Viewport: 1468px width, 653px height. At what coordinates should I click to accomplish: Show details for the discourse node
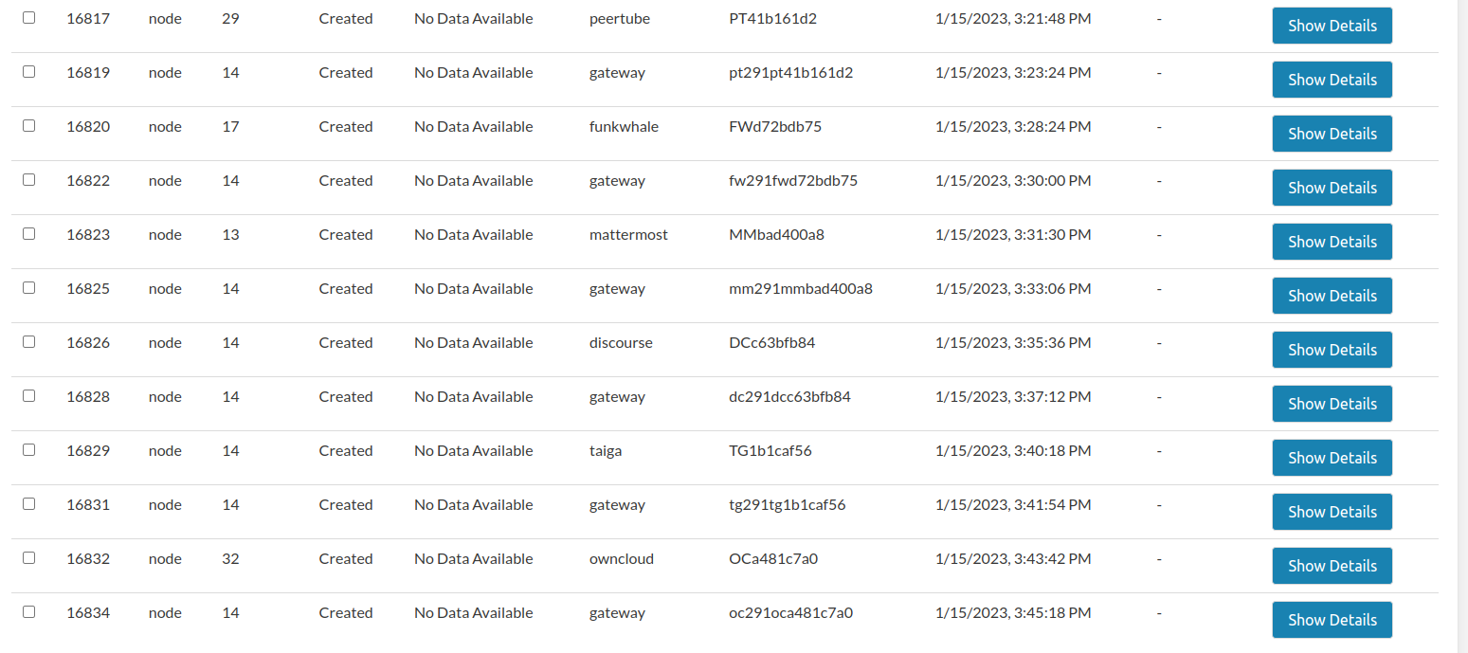pyautogui.click(x=1332, y=350)
